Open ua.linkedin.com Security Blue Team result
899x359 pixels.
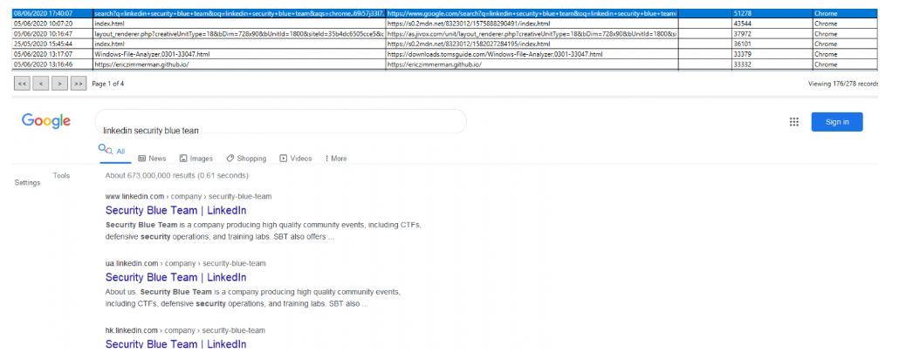[176, 277]
